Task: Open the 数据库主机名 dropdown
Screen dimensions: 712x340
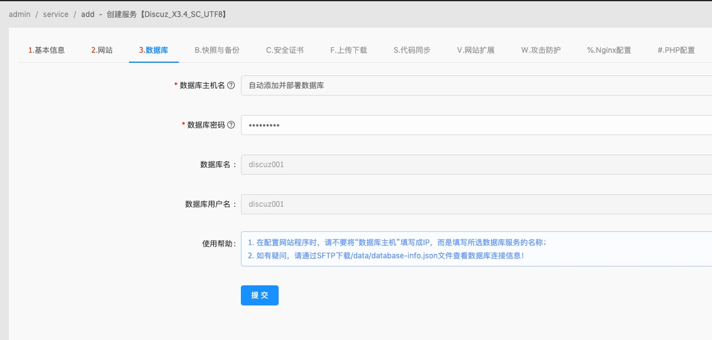Action: click(x=476, y=85)
